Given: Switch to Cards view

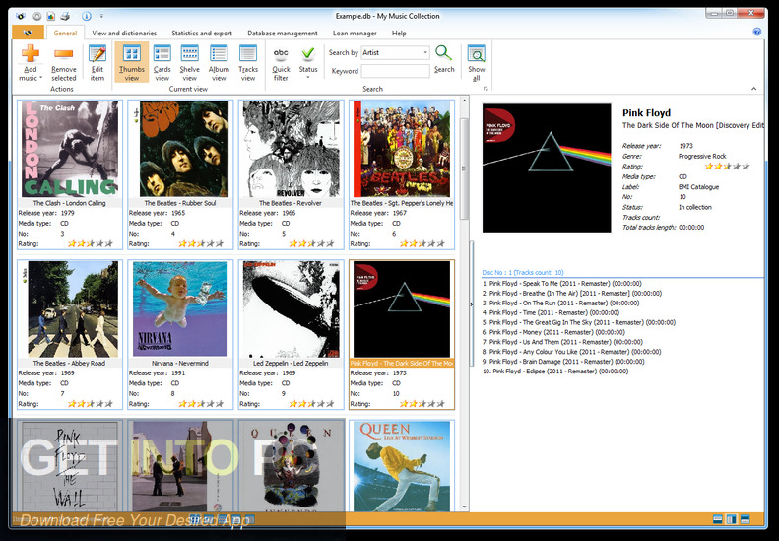Looking at the screenshot, I should click(x=162, y=63).
